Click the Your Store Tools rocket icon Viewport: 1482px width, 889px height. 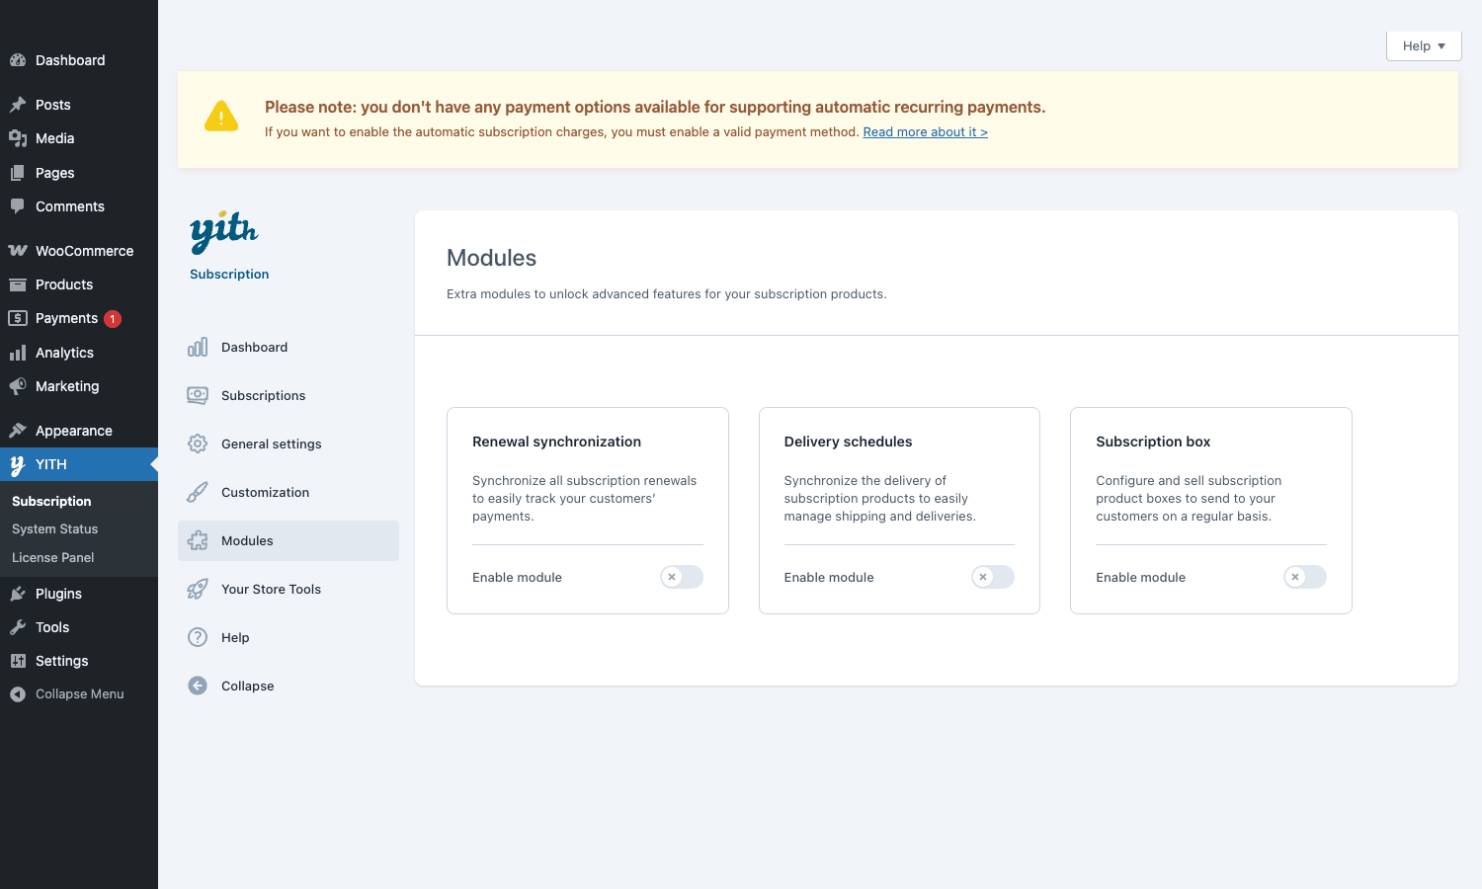point(198,589)
